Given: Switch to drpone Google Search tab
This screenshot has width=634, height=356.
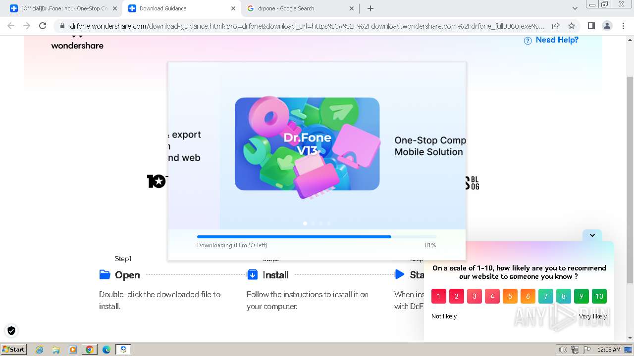Looking at the screenshot, I should click(300, 8).
